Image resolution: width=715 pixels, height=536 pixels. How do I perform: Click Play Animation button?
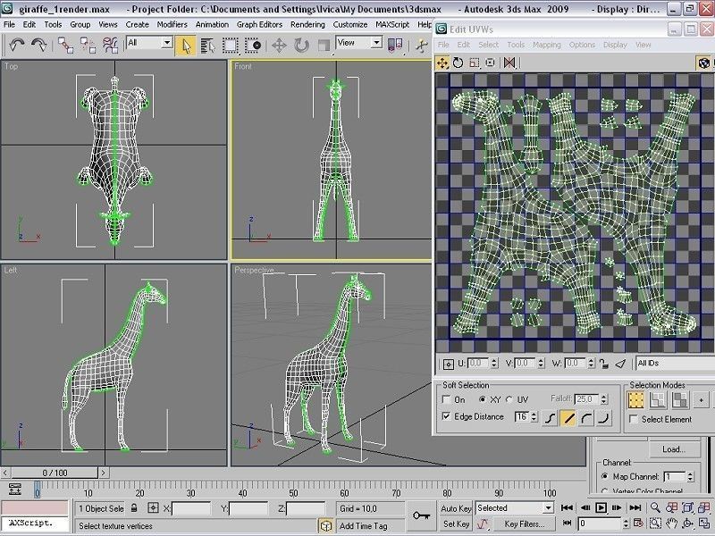click(x=601, y=507)
